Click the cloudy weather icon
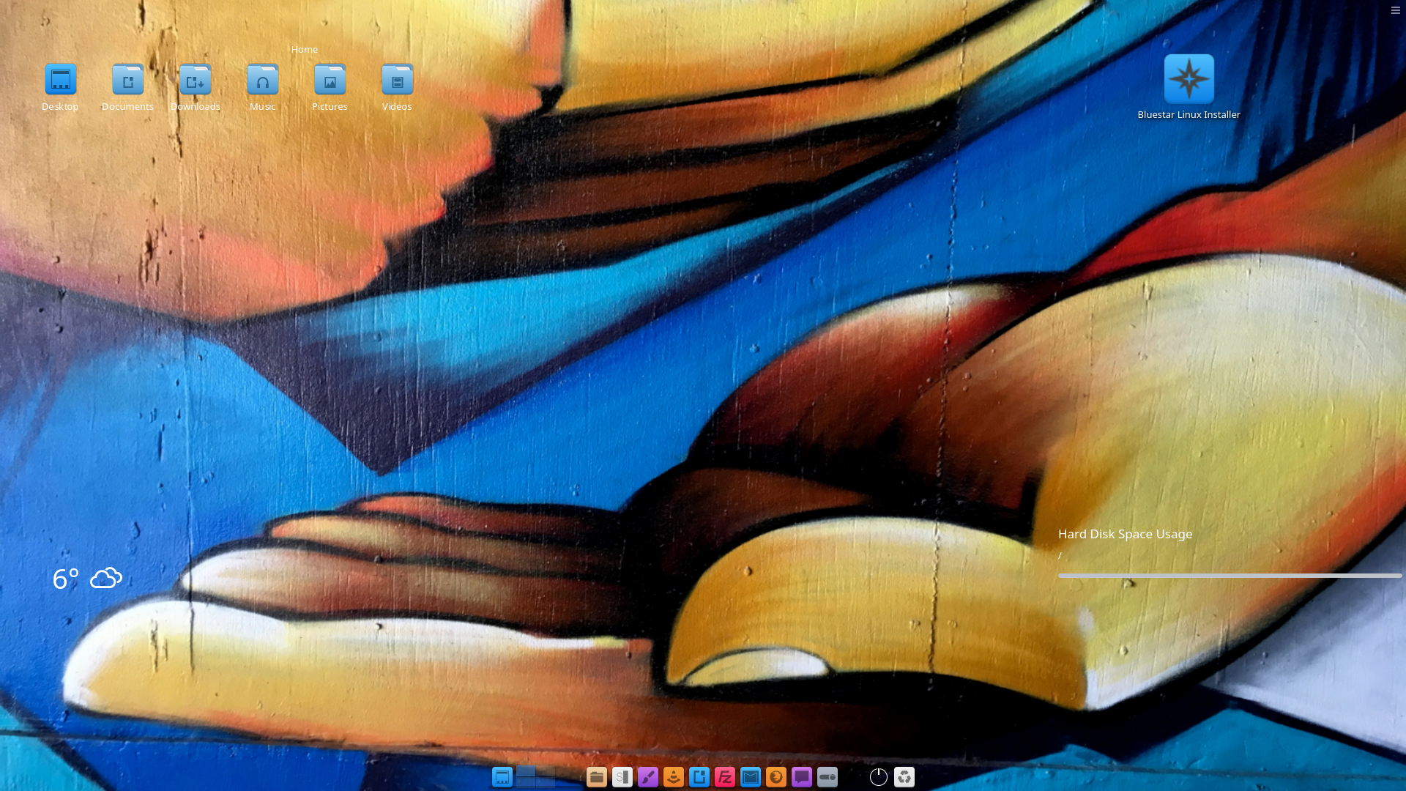The image size is (1406, 791). coord(106,578)
